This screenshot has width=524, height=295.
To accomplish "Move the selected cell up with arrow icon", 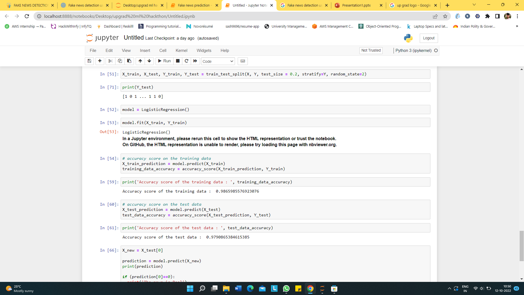I will 140,61.
